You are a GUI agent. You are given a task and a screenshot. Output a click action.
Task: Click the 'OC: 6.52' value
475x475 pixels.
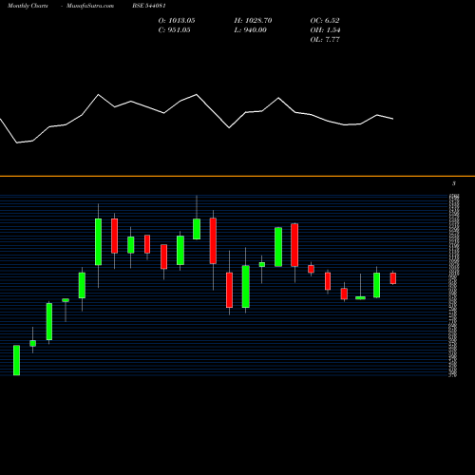click(x=325, y=21)
